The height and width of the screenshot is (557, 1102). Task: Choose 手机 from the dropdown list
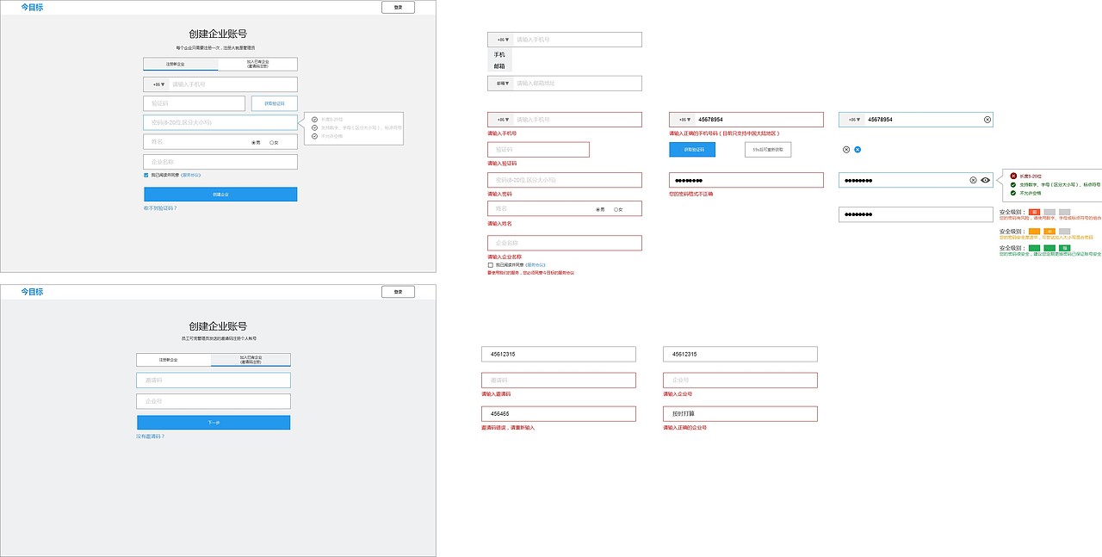point(499,54)
